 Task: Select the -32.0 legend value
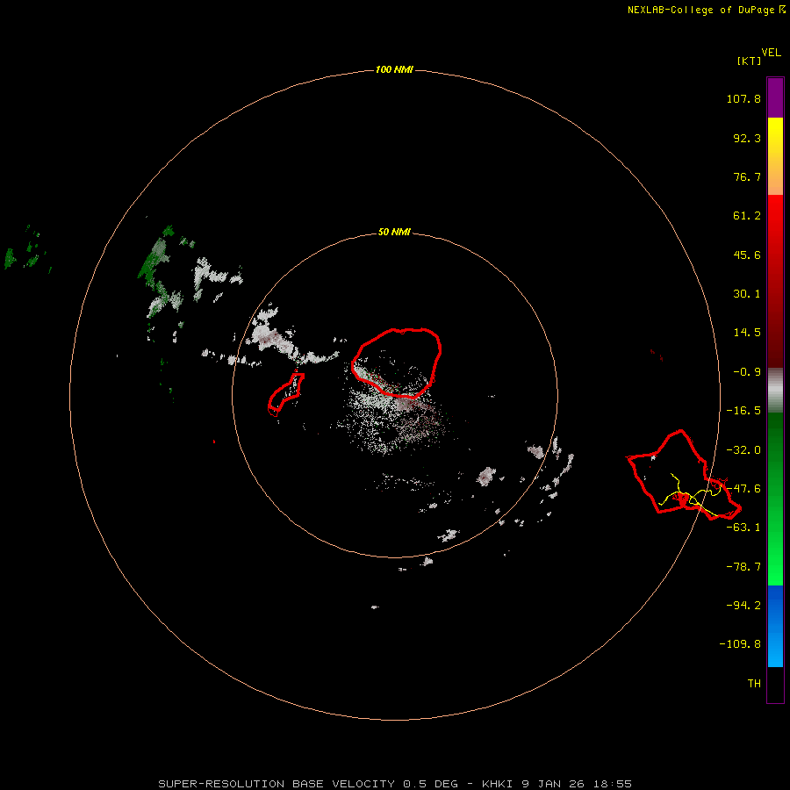743,450
